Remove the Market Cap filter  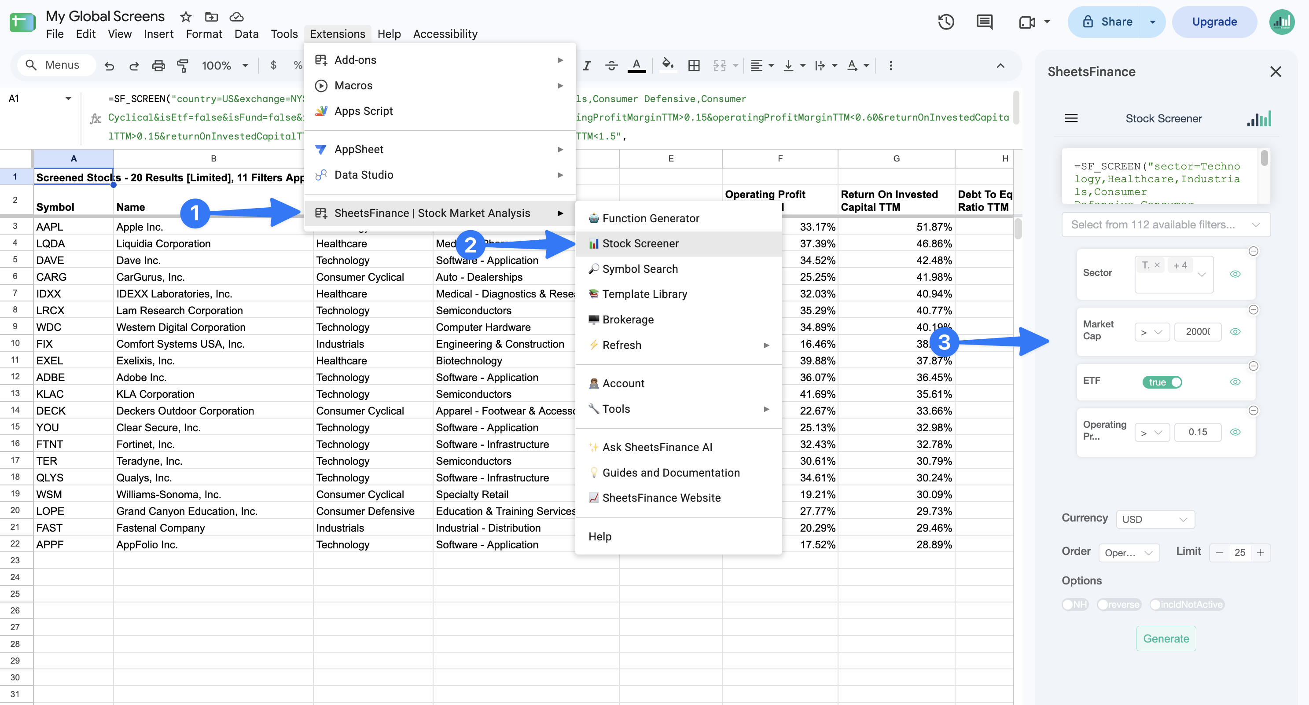tap(1253, 310)
